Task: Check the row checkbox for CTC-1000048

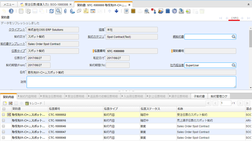Action: tap(3, 138)
